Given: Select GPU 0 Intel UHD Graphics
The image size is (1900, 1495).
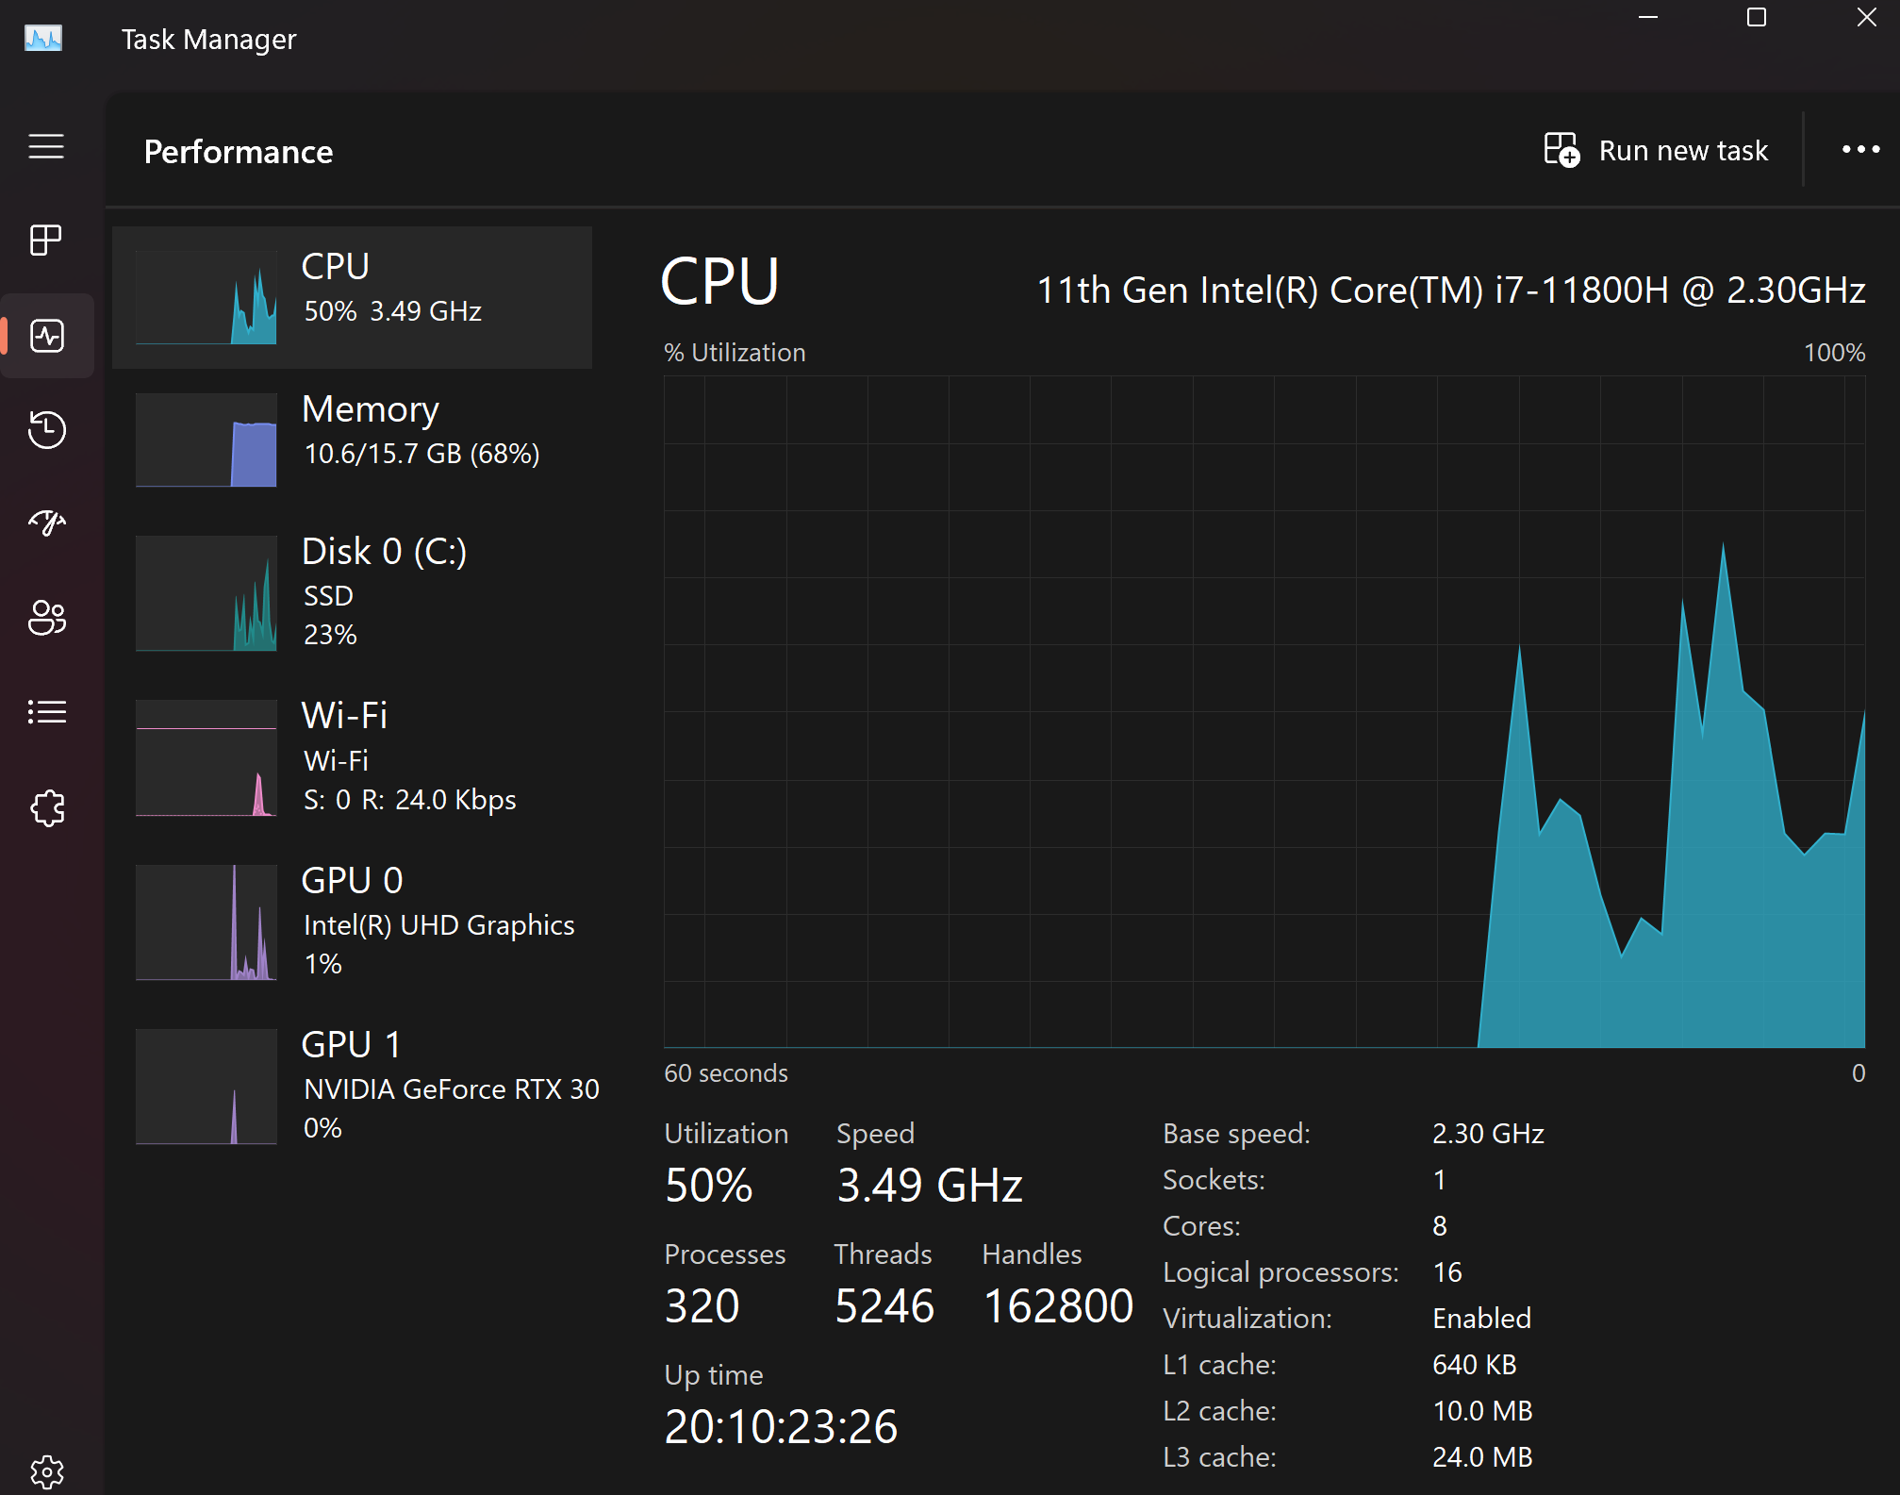Looking at the screenshot, I should (x=352, y=922).
